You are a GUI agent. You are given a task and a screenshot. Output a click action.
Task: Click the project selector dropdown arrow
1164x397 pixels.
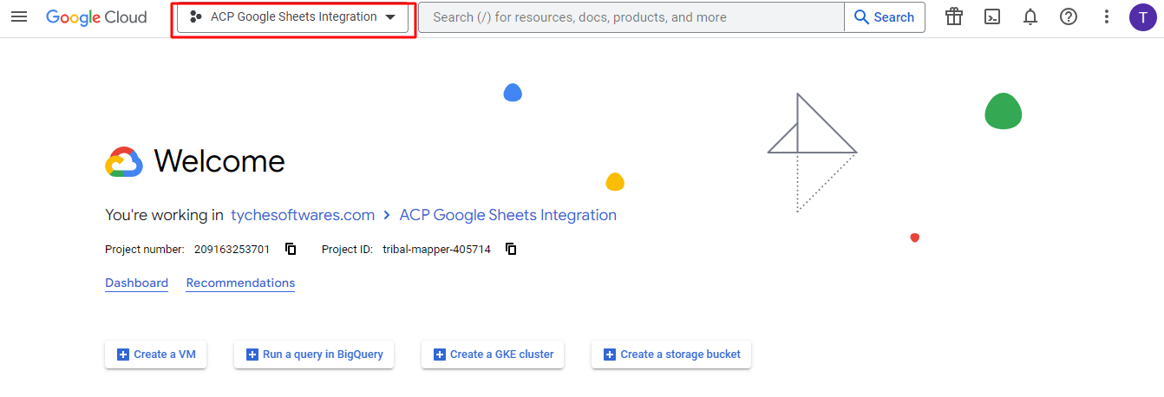point(390,17)
